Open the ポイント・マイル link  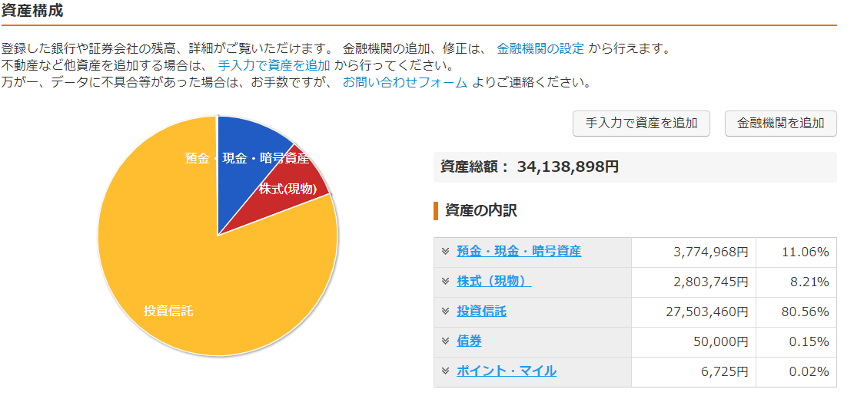(507, 371)
